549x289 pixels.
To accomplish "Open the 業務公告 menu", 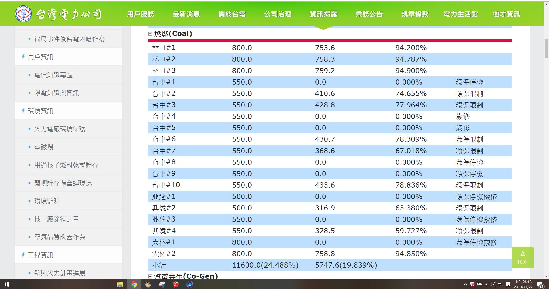I will (x=369, y=14).
